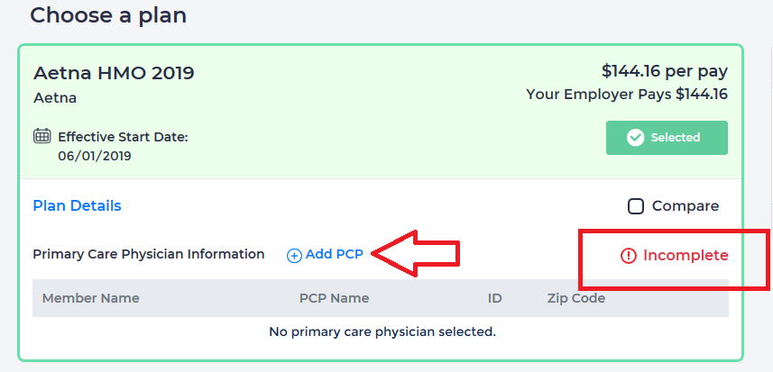
Task: Open the Plan Details link
Action: click(77, 206)
